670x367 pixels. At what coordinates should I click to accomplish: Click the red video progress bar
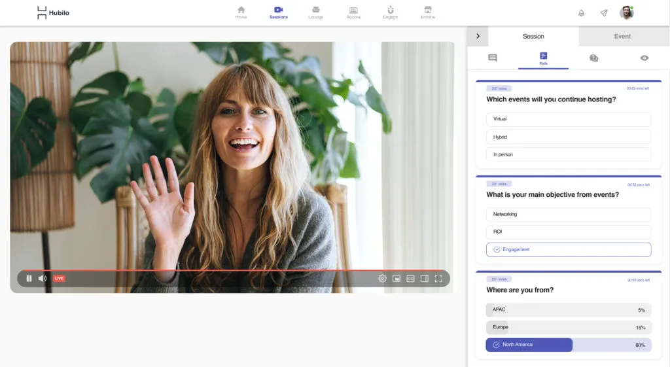(234, 270)
